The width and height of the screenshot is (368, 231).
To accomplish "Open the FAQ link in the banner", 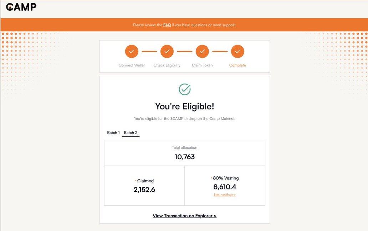I will click(x=167, y=25).
